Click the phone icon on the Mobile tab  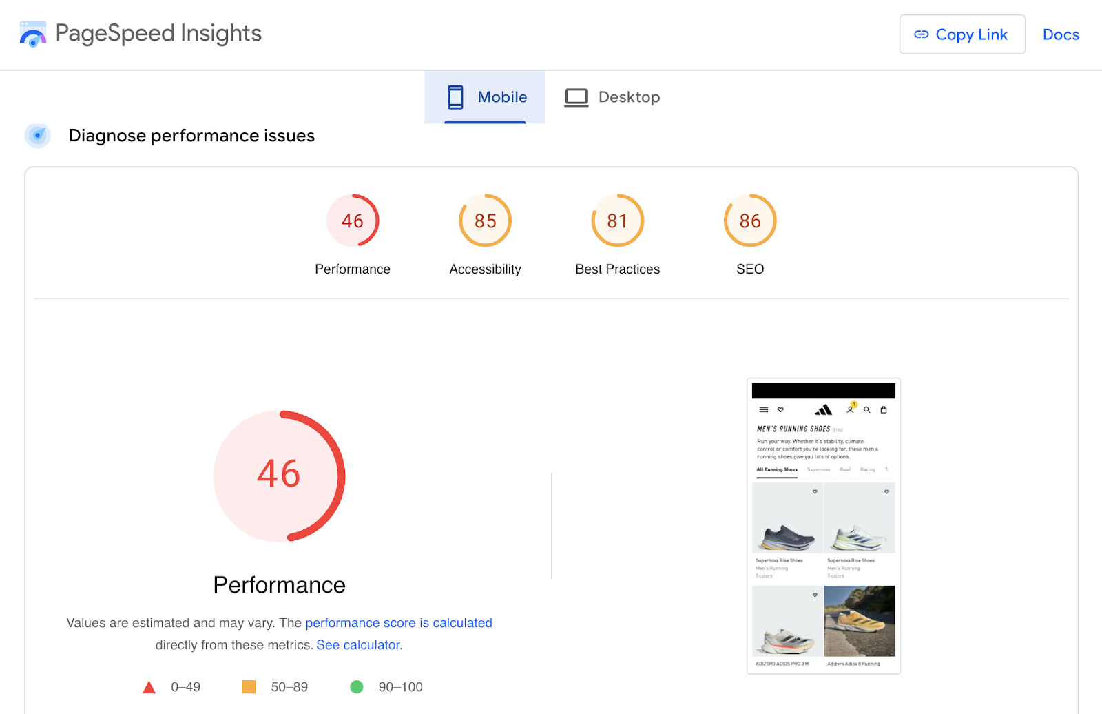(457, 97)
